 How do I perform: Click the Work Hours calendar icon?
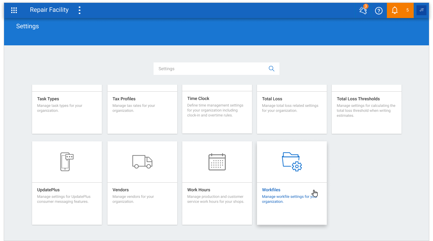[x=217, y=161]
